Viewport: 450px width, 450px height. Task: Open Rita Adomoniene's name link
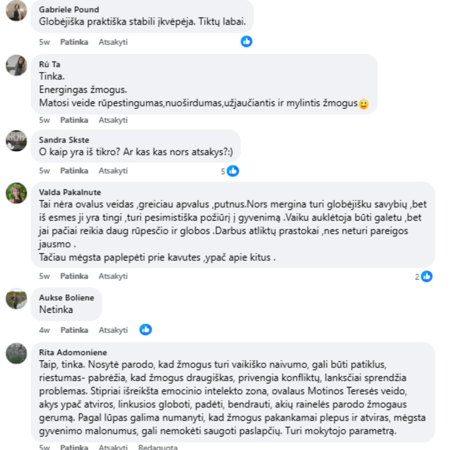[x=73, y=352]
